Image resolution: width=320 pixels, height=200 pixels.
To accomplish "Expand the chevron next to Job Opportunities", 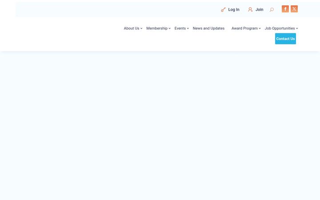I will click(297, 28).
